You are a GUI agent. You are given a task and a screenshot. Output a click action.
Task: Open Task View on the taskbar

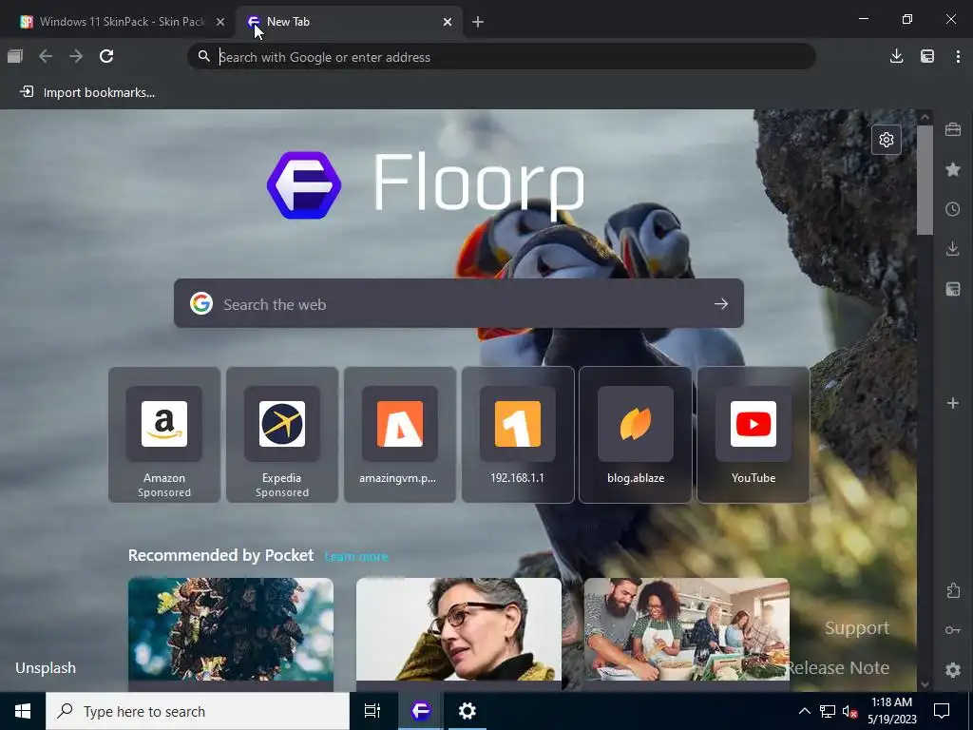[372, 711]
